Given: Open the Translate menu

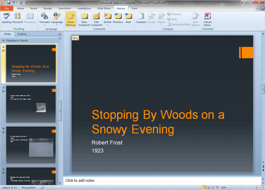Looking at the screenshot, I should 44,19.
